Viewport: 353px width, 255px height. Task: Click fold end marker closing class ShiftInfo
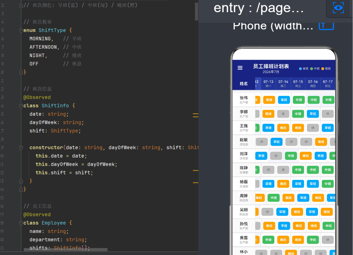(x=21, y=189)
